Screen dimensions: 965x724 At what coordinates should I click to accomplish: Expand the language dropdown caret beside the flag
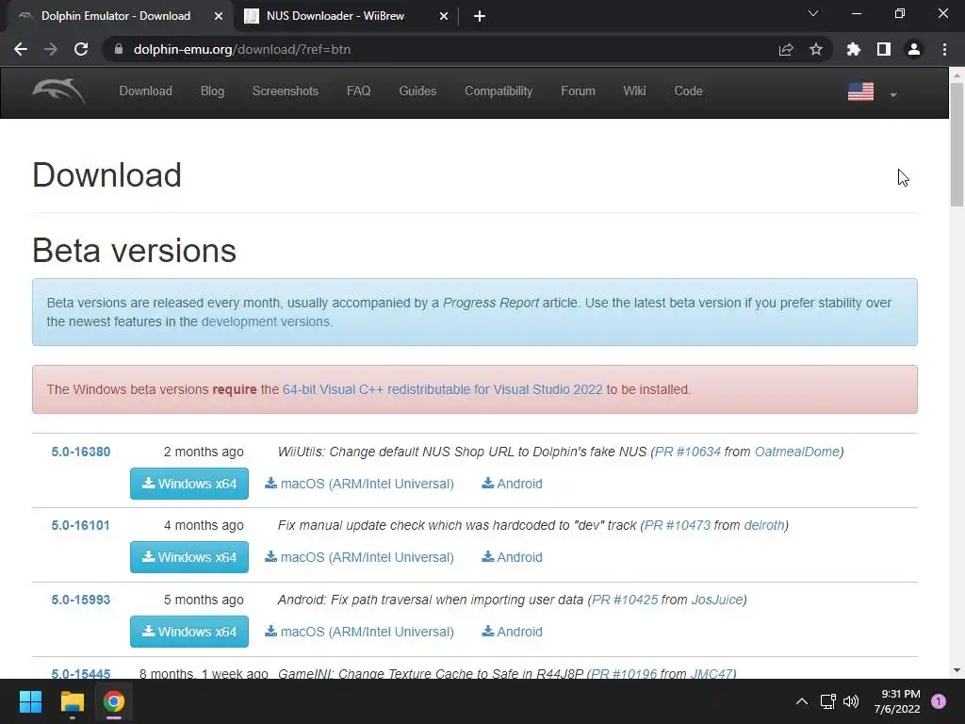coord(893,95)
